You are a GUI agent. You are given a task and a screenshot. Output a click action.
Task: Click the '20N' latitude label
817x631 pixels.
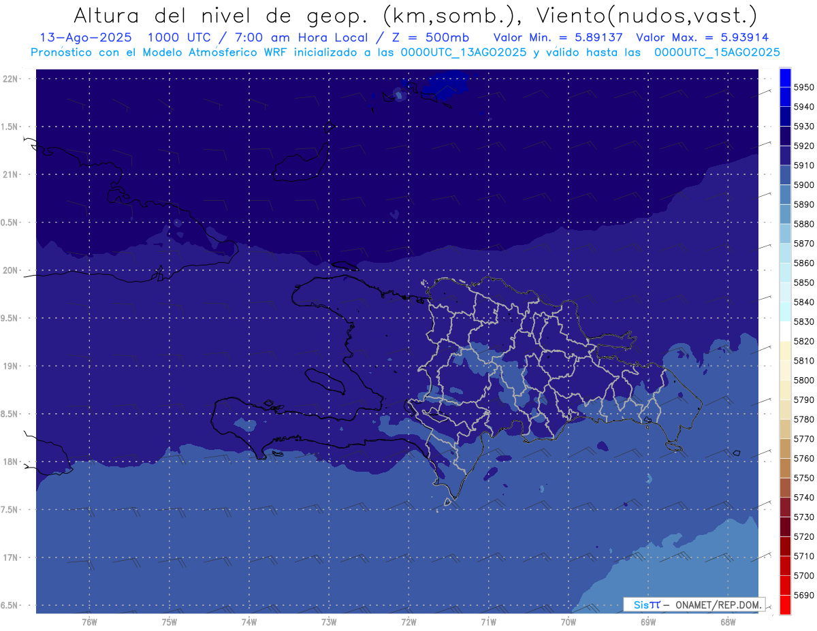(12, 270)
